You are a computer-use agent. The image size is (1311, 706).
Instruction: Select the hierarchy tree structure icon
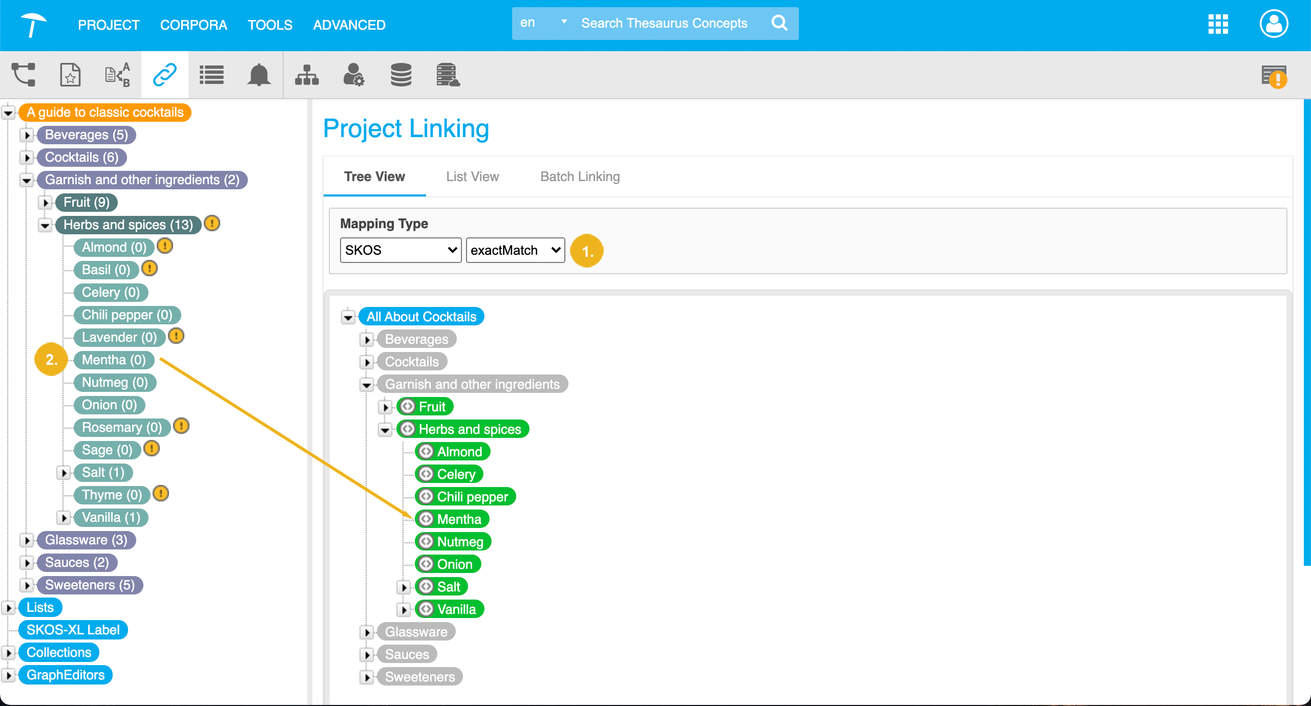(306, 74)
